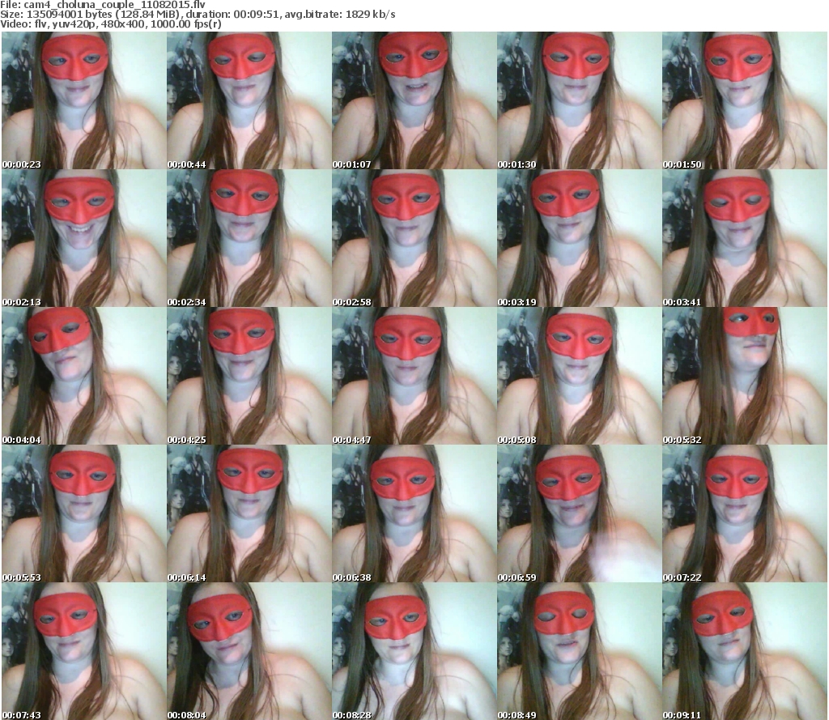Click the thumbnail stamped 00:08:49
The image size is (829, 720).
point(580,651)
